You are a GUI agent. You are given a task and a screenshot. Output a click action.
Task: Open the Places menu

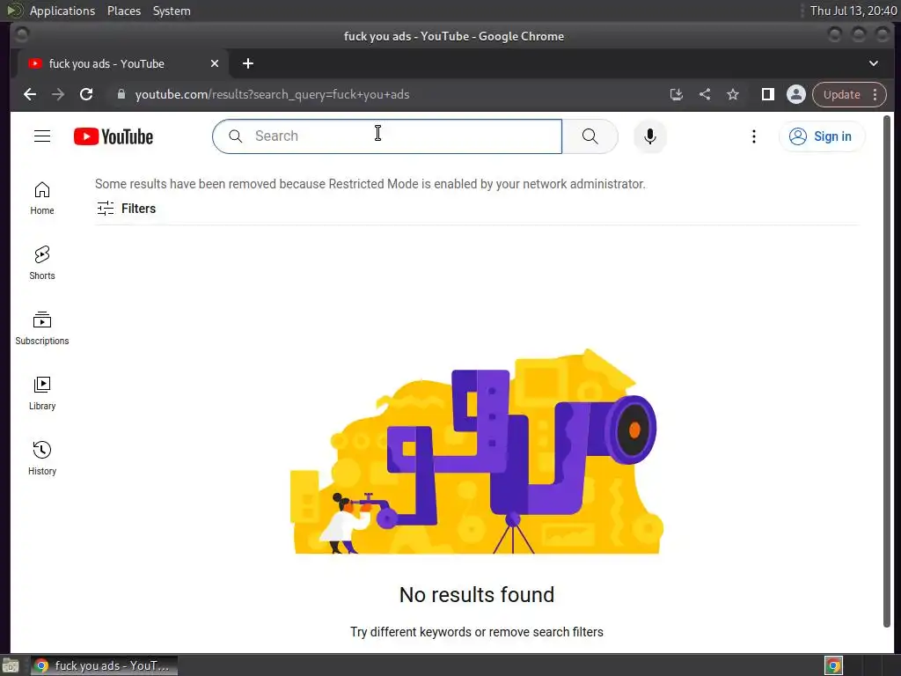(123, 11)
